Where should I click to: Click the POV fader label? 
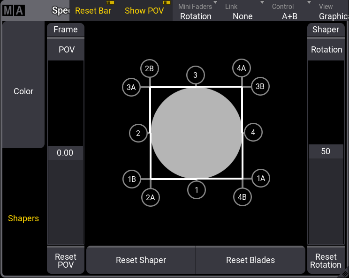pos(66,49)
